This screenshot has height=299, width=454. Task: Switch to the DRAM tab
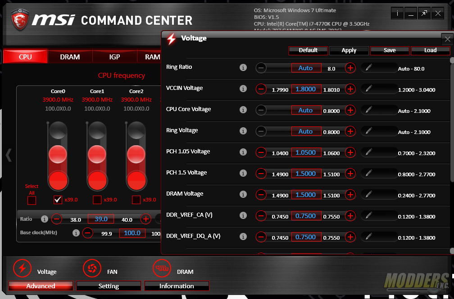70,56
